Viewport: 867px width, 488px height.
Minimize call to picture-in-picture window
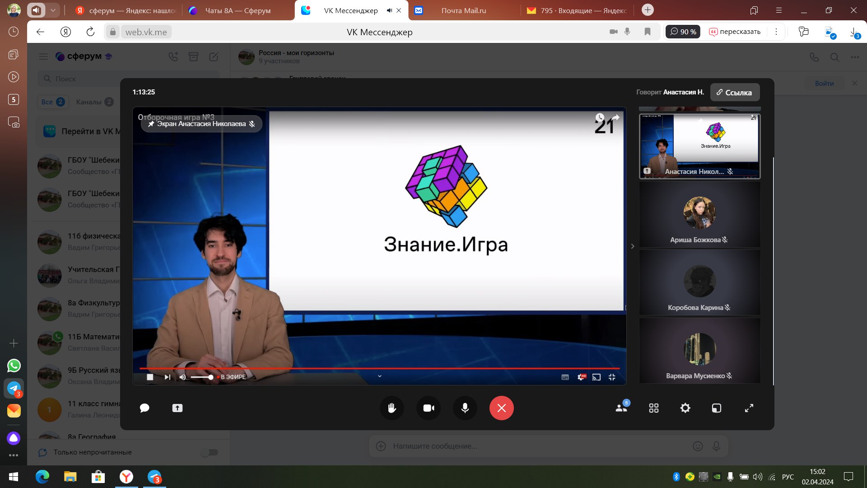717,408
